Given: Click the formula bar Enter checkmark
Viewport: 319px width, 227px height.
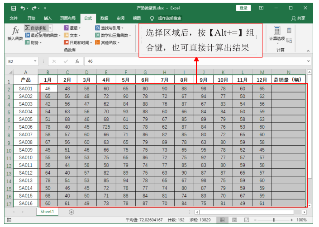Looking at the screenshot, I should (66, 61).
